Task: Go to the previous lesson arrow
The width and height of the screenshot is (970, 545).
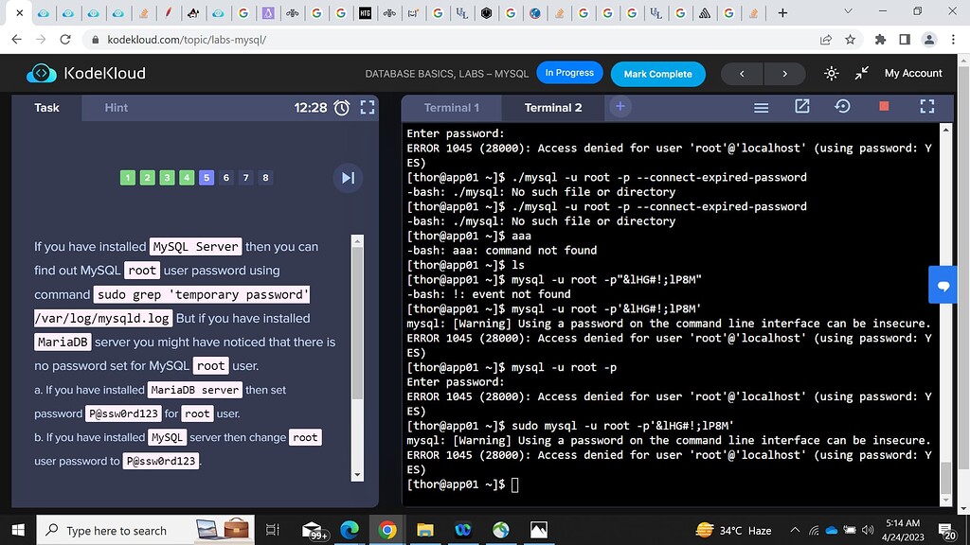Action: pos(742,74)
